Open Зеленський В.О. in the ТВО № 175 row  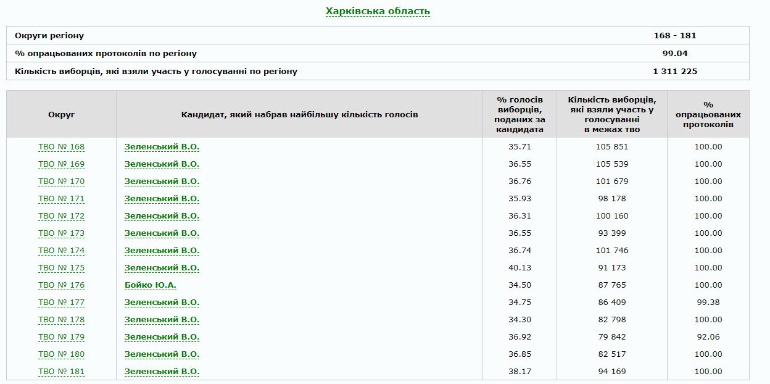162,268
